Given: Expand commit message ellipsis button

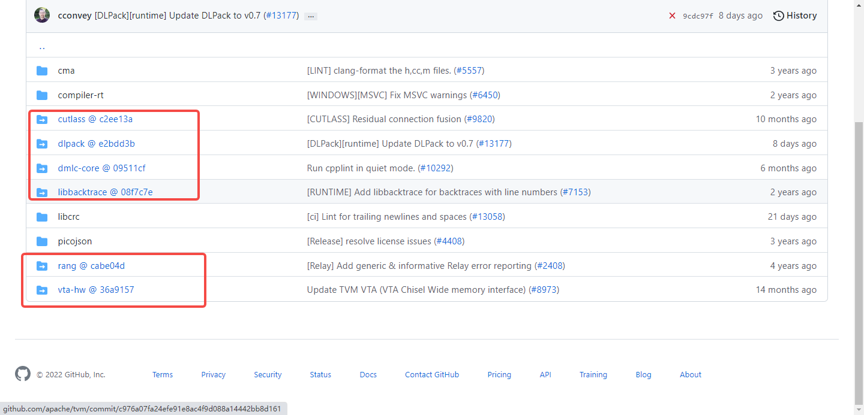Looking at the screenshot, I should (311, 16).
